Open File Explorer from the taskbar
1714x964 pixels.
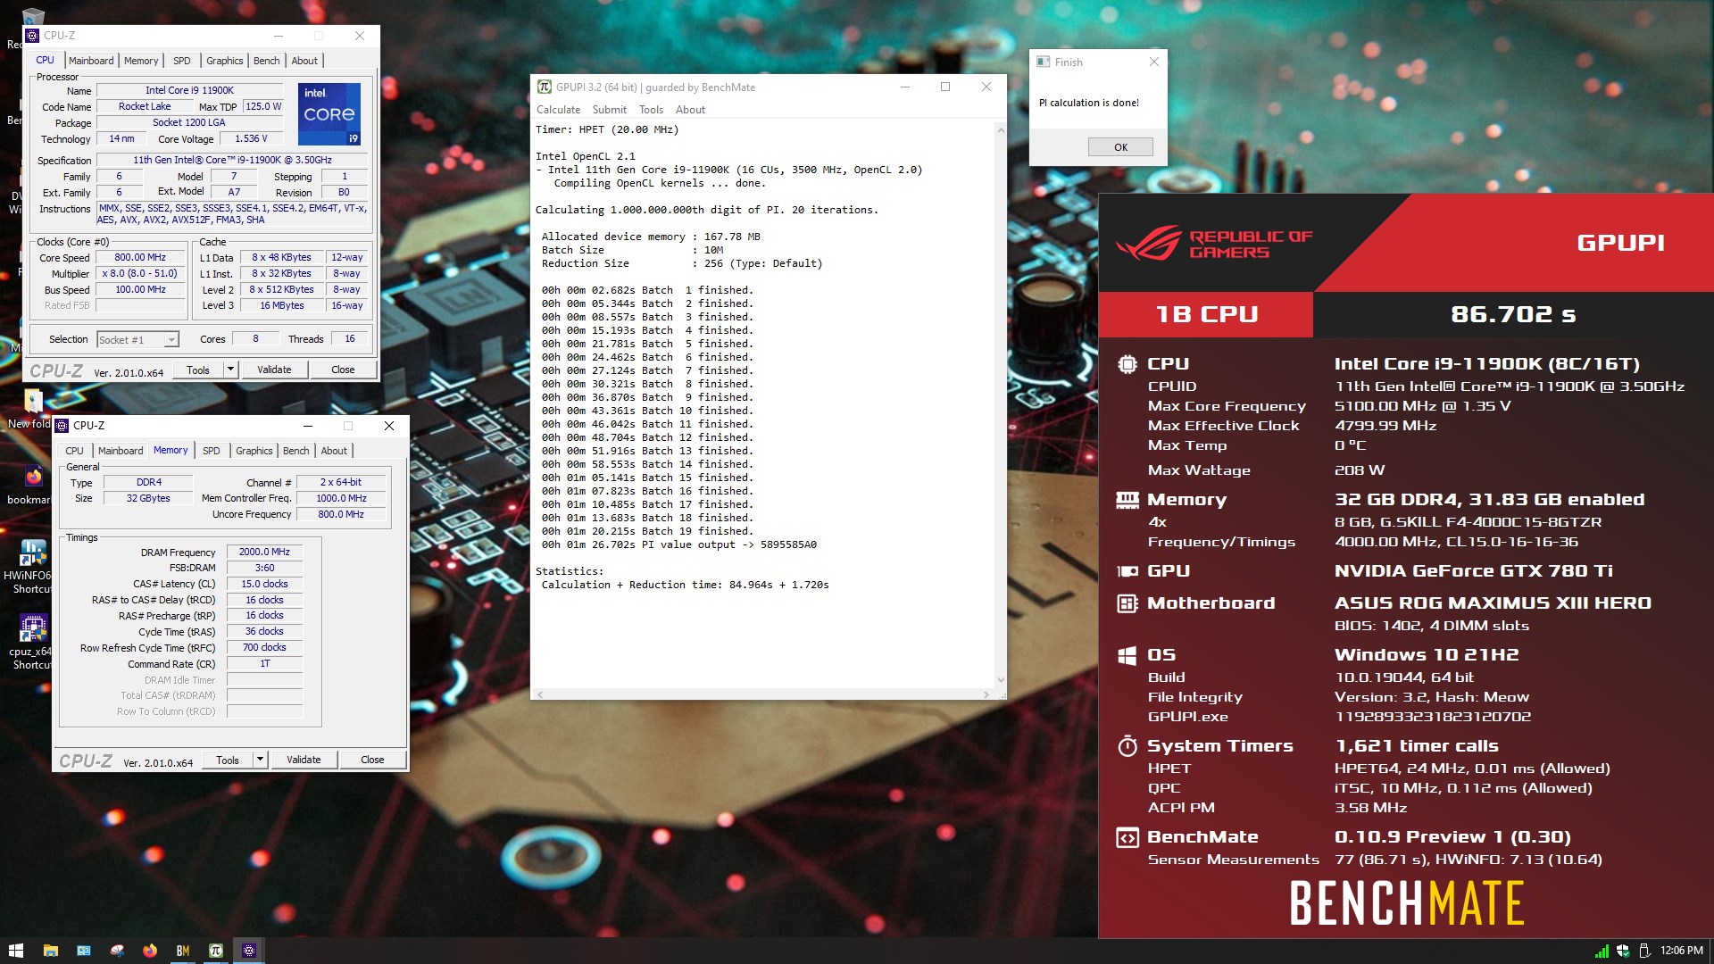click(x=50, y=951)
